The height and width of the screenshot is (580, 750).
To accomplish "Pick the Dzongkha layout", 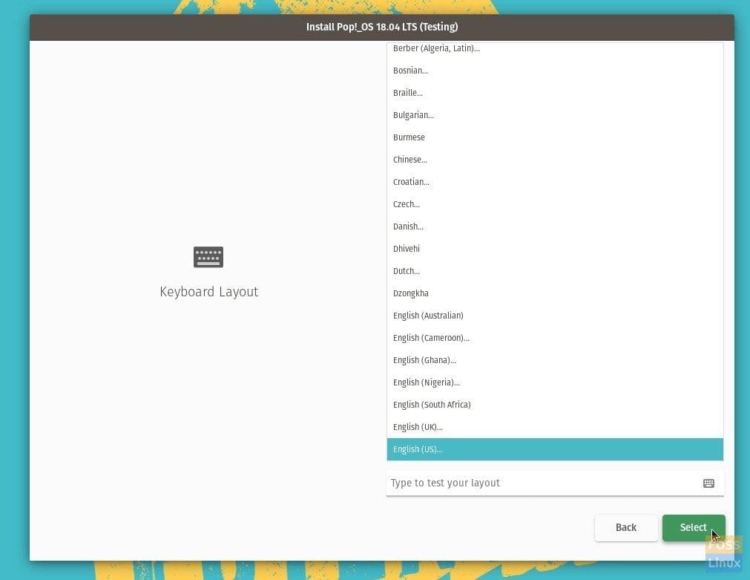I will (555, 293).
